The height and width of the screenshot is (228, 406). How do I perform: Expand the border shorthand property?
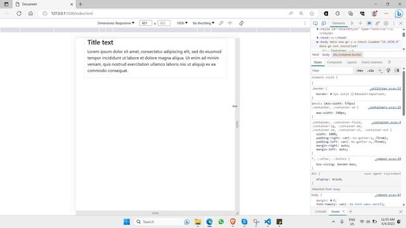pos(331,94)
